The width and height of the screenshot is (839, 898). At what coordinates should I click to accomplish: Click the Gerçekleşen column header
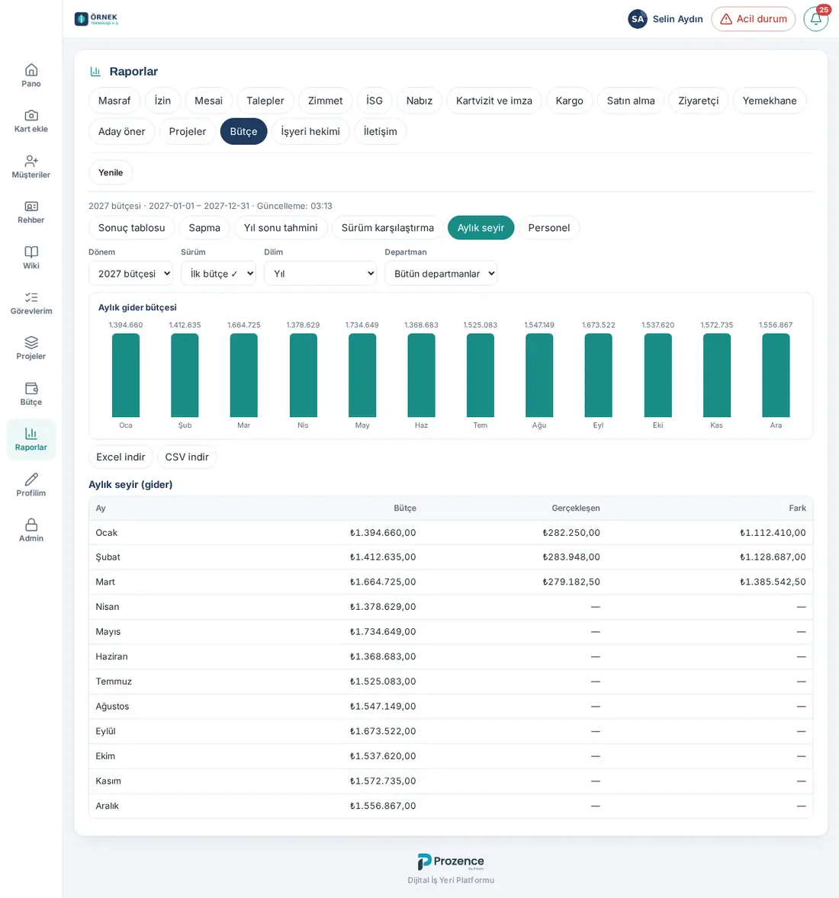tap(576, 508)
